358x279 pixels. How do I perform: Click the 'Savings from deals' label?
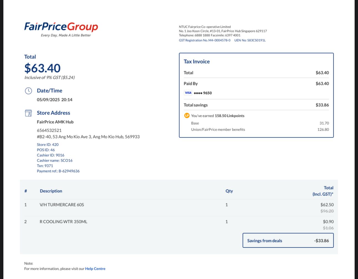click(265, 241)
